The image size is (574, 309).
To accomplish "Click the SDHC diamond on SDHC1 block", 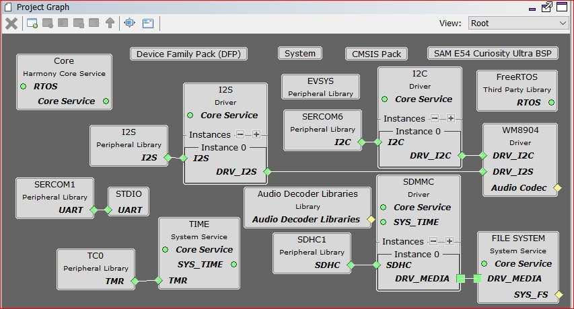I will (x=351, y=265).
